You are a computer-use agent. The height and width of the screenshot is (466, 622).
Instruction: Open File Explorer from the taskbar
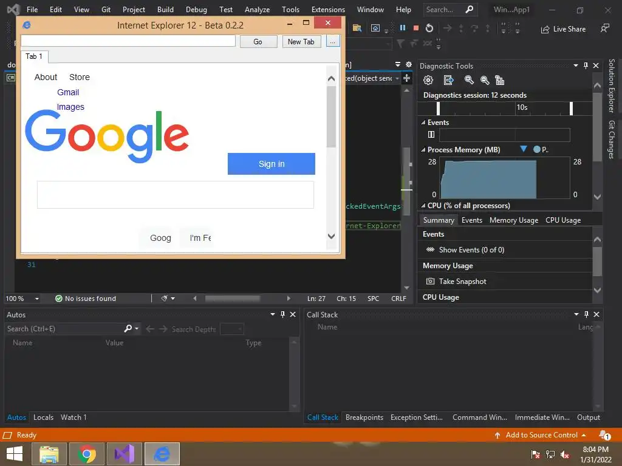49,454
